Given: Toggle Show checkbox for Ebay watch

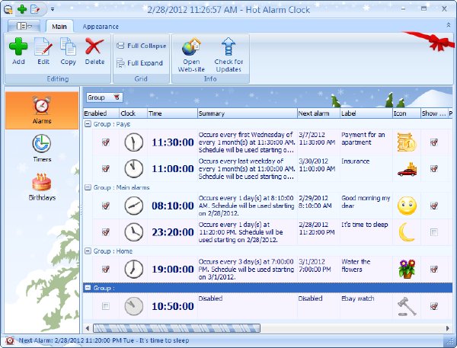Looking at the screenshot, I should tap(434, 306).
